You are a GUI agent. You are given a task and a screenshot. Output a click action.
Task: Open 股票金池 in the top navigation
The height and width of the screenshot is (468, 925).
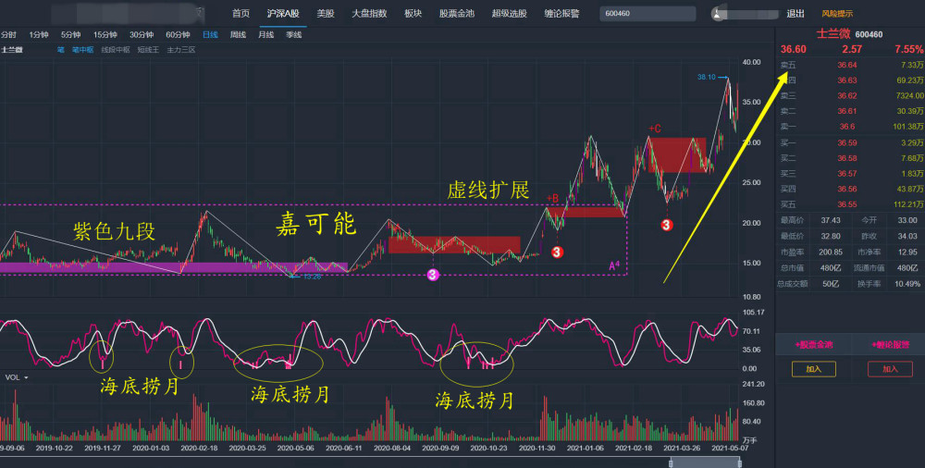tap(457, 14)
